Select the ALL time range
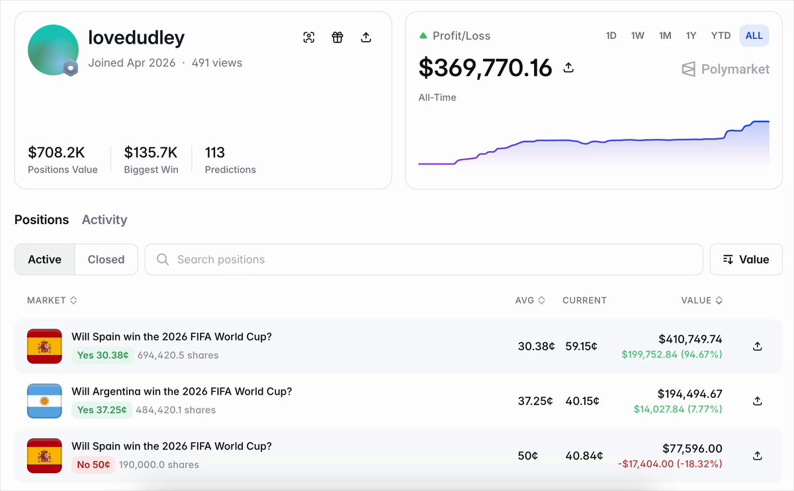This screenshot has width=794, height=491. coord(754,36)
